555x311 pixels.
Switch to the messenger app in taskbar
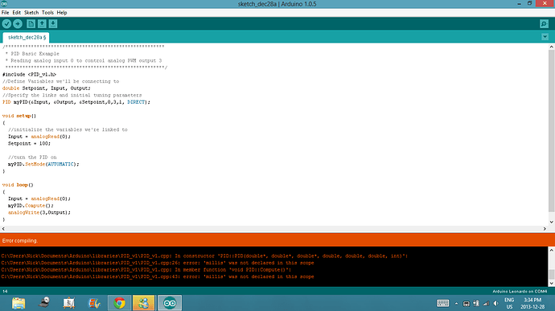pyautogui.click(x=144, y=303)
